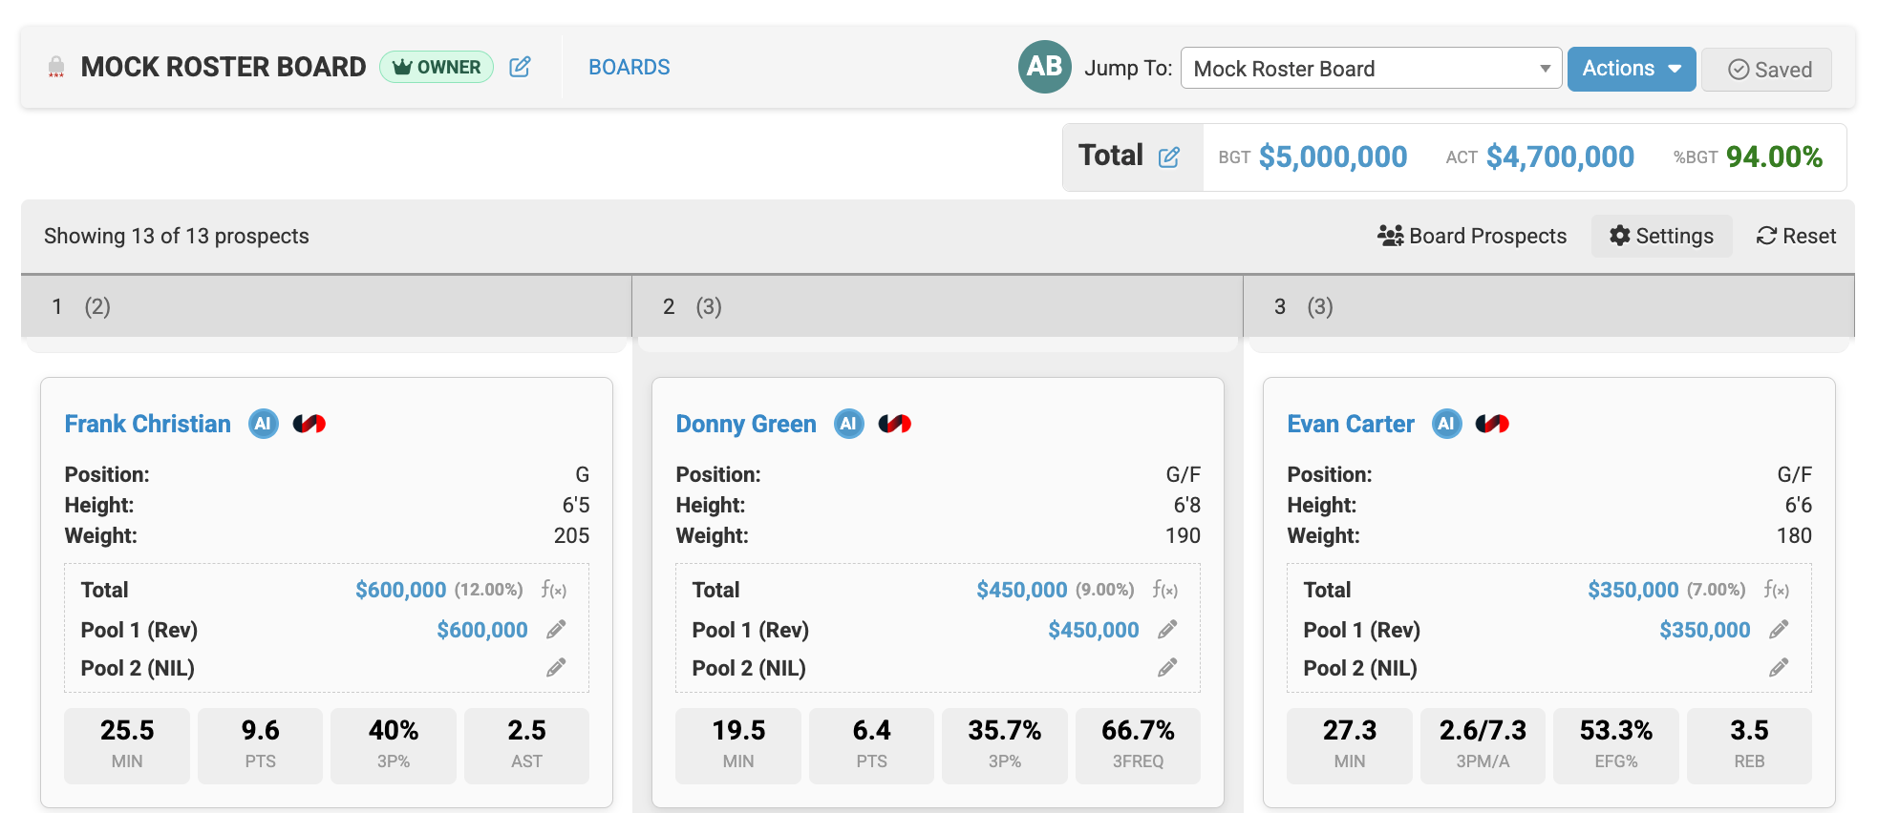This screenshot has height=813, width=1878.
Task: Click the edit icon beside Mock Roster Board title
Action: point(520,67)
